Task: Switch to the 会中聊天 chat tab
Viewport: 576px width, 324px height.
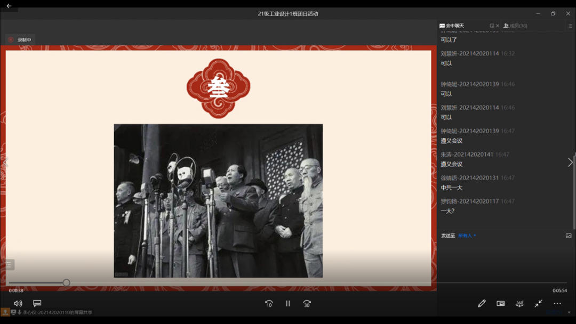Action: (452, 26)
